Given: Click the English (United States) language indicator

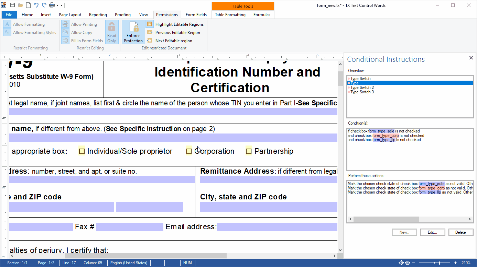Looking at the screenshot, I should (129, 263).
